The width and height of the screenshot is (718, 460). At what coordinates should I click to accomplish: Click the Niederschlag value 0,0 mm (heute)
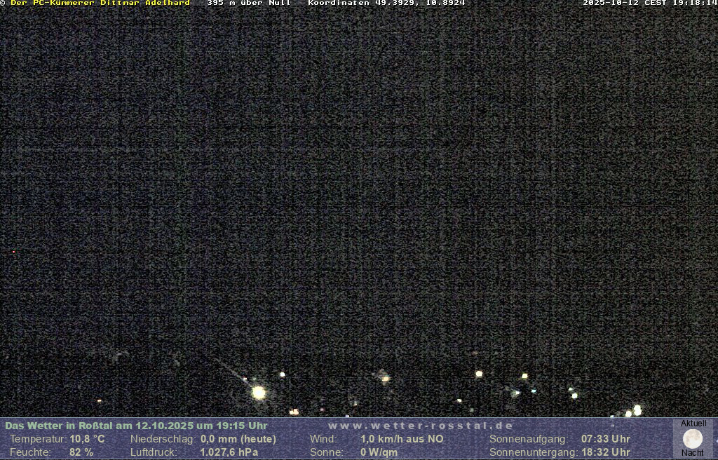pos(238,439)
